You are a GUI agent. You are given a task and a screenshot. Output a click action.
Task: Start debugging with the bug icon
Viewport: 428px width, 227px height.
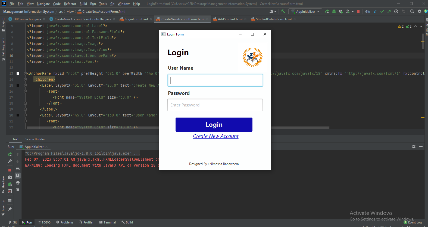334,11
